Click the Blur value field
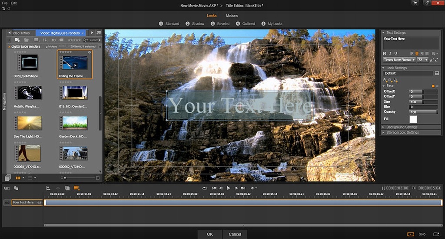The height and width of the screenshot is (239, 445). (x=423, y=107)
